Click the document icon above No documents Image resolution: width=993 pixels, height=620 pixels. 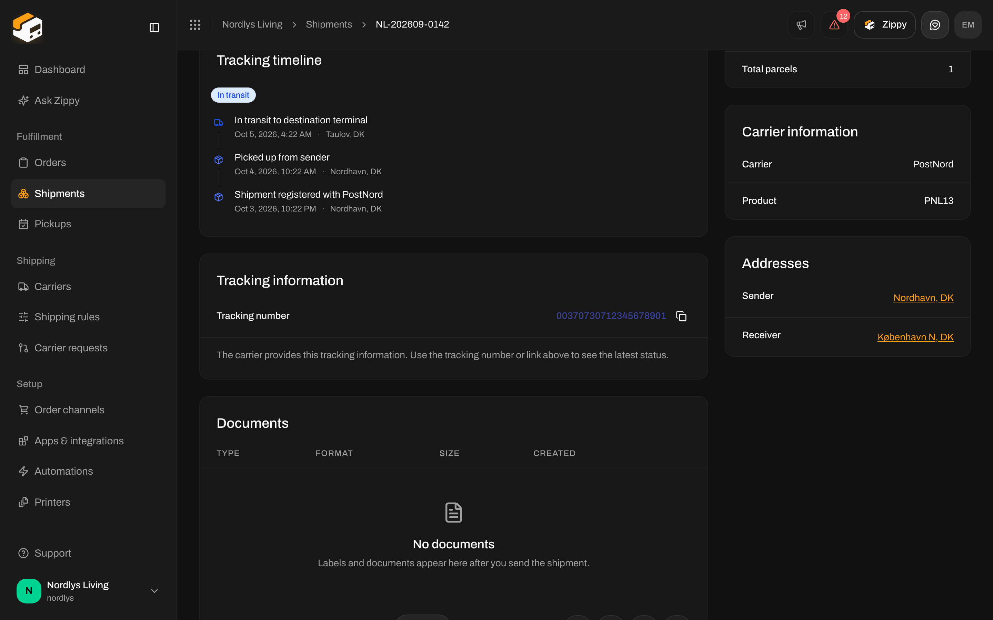pyautogui.click(x=453, y=512)
